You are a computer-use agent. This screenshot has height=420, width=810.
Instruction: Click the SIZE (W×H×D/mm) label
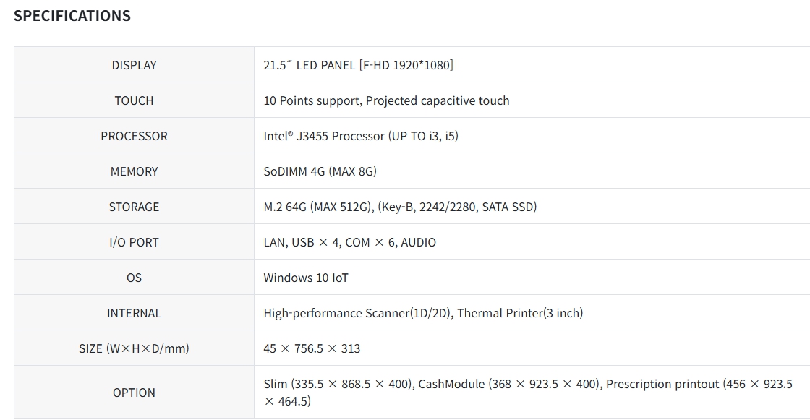[x=134, y=348]
